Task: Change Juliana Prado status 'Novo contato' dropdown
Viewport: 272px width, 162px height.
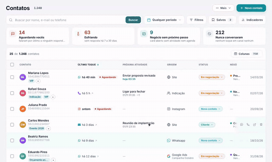Action: tap(210, 109)
